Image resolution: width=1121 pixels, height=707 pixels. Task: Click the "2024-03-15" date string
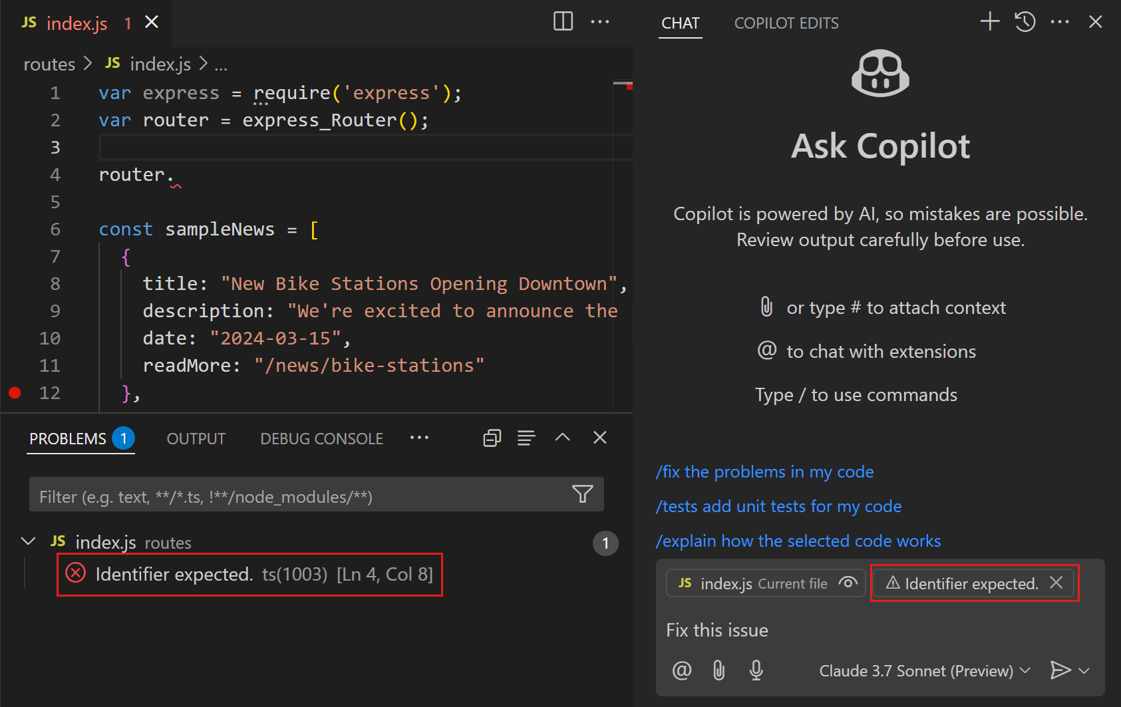276,339
